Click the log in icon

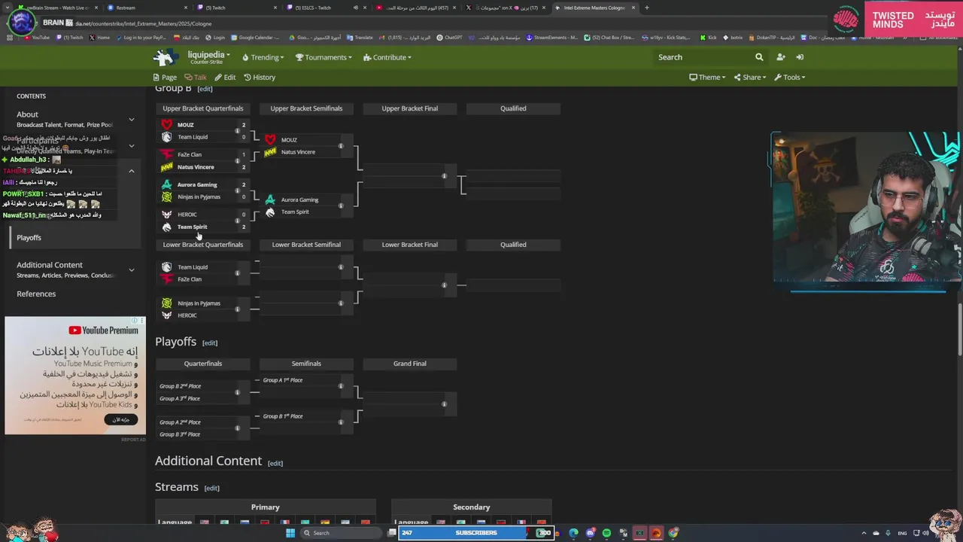point(800,57)
